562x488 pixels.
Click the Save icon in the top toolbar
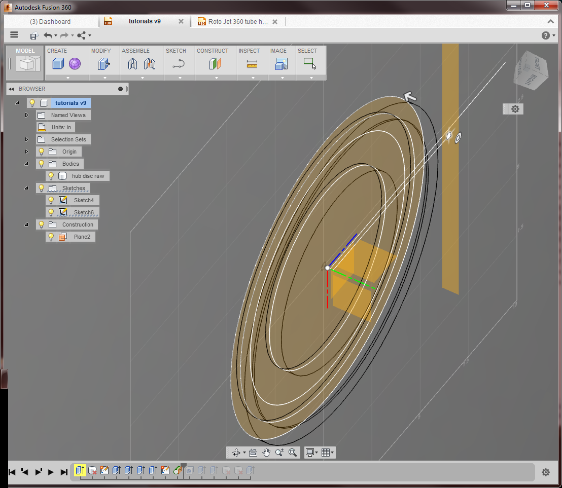click(x=34, y=35)
